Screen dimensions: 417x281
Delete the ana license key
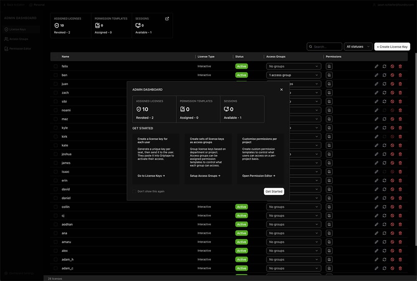[x=400, y=233]
